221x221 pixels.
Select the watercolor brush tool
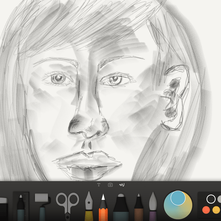(x=153, y=206)
